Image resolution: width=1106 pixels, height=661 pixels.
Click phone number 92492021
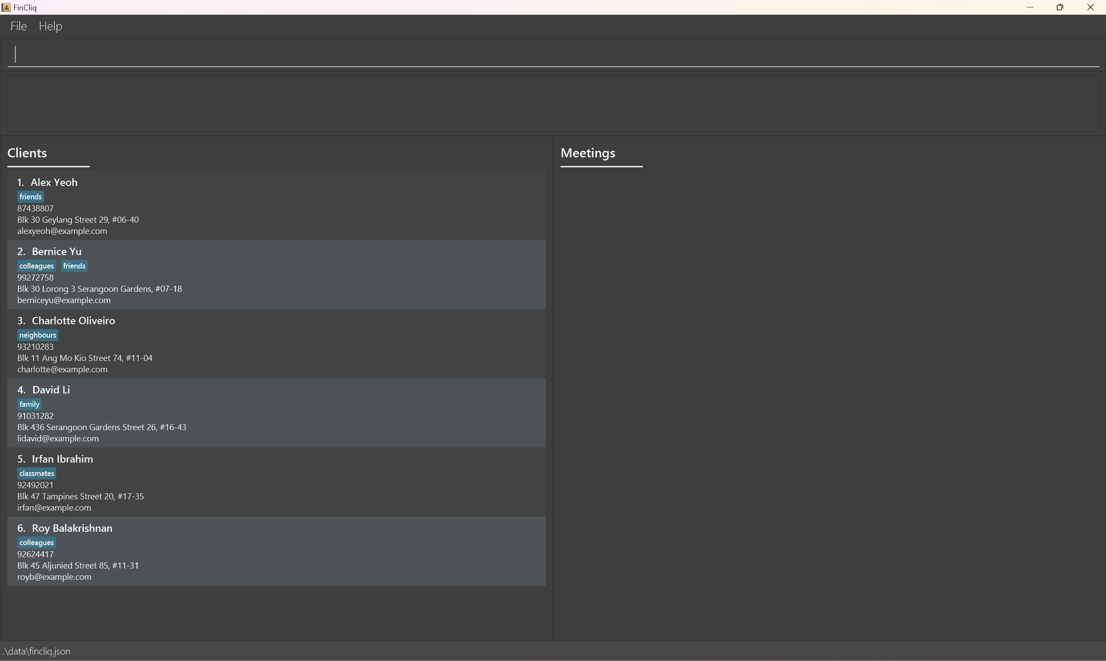(x=35, y=485)
